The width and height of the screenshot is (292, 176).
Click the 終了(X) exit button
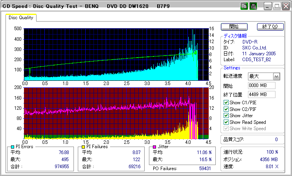pos(270,27)
